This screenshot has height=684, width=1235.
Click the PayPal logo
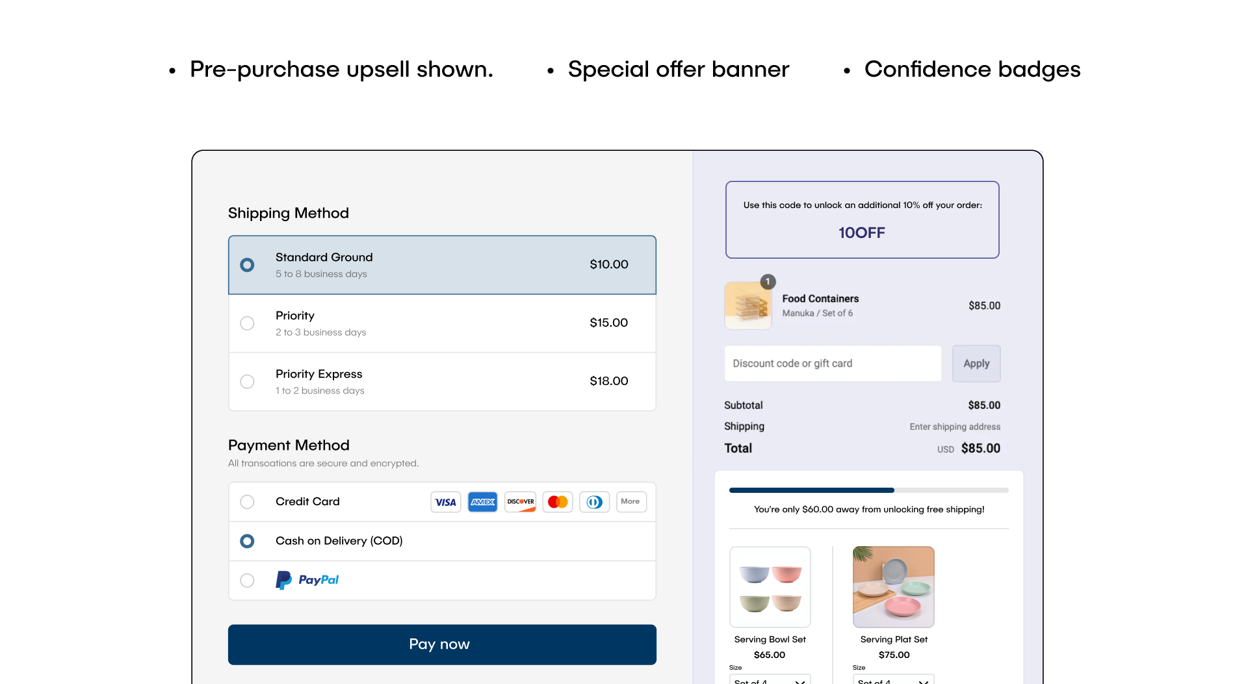click(x=307, y=580)
